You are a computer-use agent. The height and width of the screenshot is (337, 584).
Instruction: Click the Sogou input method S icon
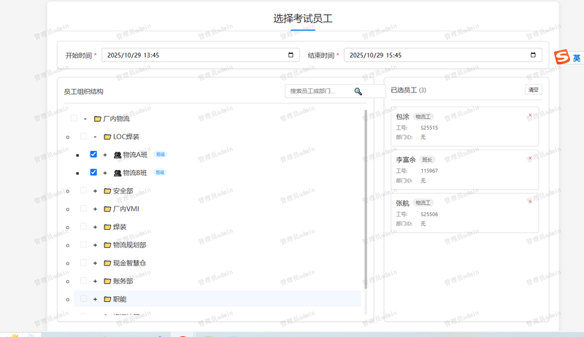point(561,58)
